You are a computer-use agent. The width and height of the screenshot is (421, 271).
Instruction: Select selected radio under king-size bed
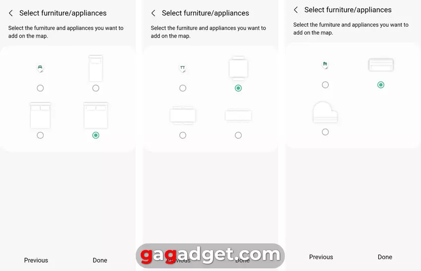pyautogui.click(x=96, y=135)
